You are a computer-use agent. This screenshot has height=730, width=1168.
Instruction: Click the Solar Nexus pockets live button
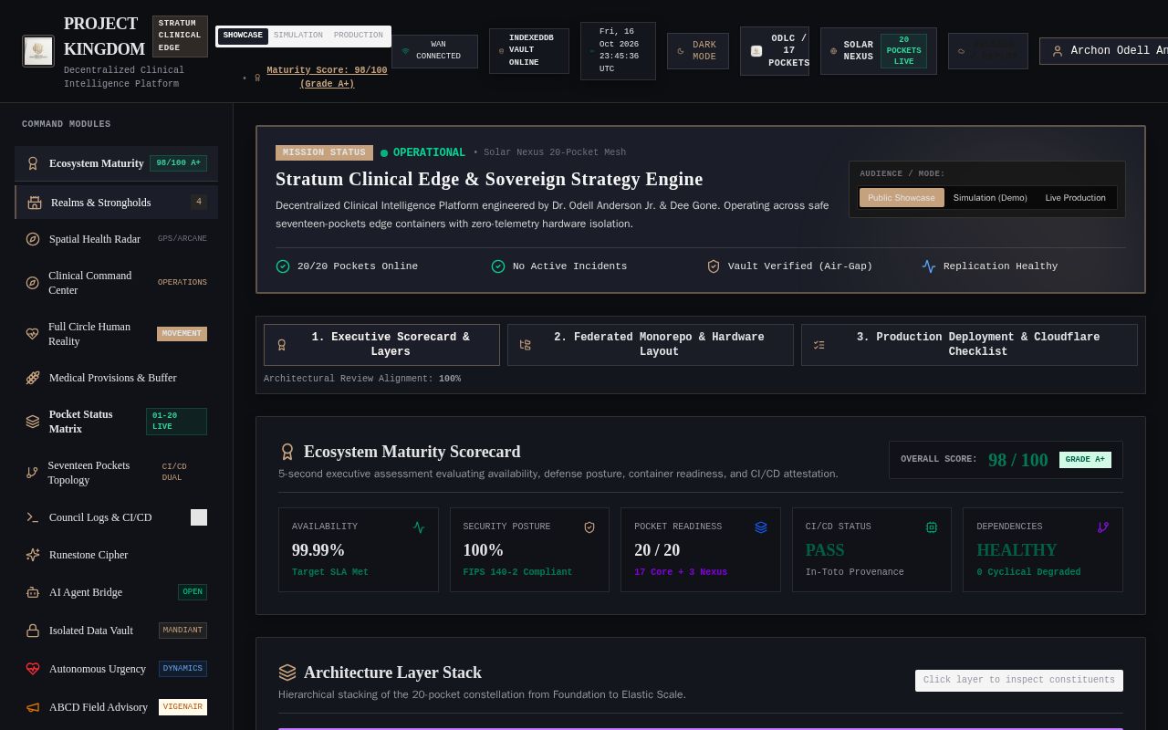point(879,51)
